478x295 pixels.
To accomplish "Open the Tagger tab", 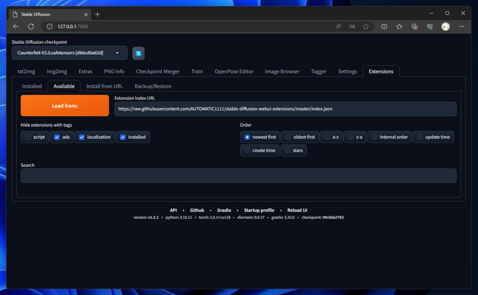I will 319,72.
